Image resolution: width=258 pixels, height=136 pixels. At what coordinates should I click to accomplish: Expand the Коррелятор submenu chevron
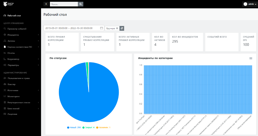pyautogui.click(x=38, y=59)
